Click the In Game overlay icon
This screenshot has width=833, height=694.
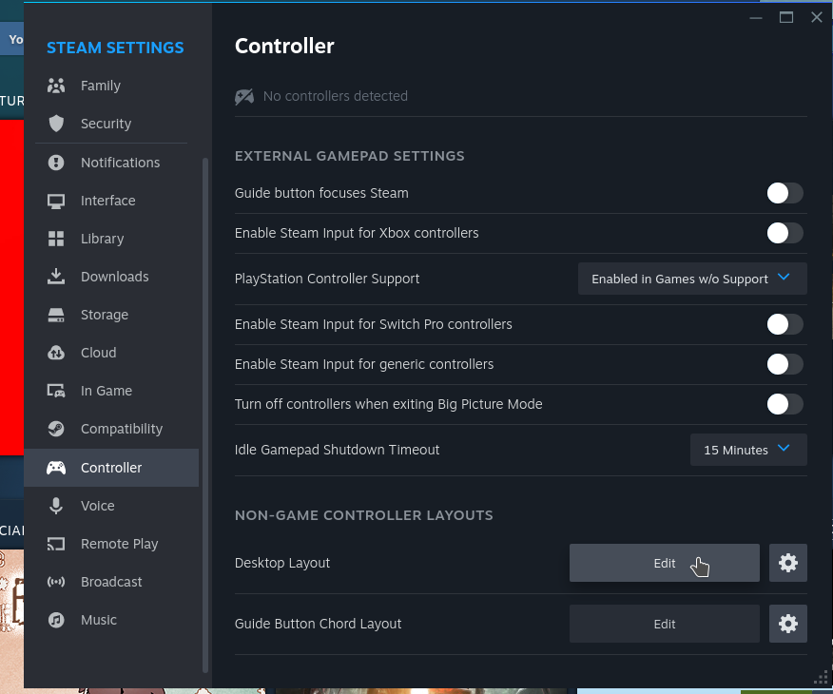coord(56,391)
